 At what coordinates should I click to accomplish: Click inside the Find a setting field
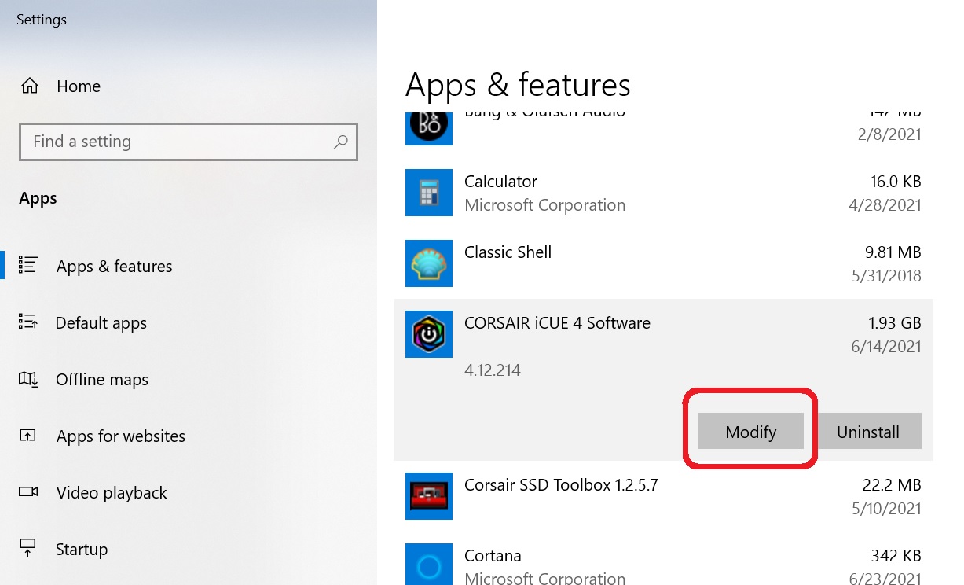click(x=157, y=142)
